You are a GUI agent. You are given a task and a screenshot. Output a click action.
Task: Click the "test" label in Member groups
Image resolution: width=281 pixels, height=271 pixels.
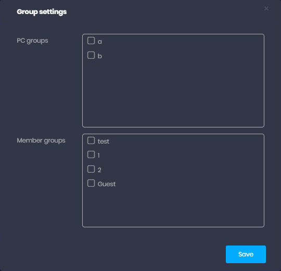[104, 141]
